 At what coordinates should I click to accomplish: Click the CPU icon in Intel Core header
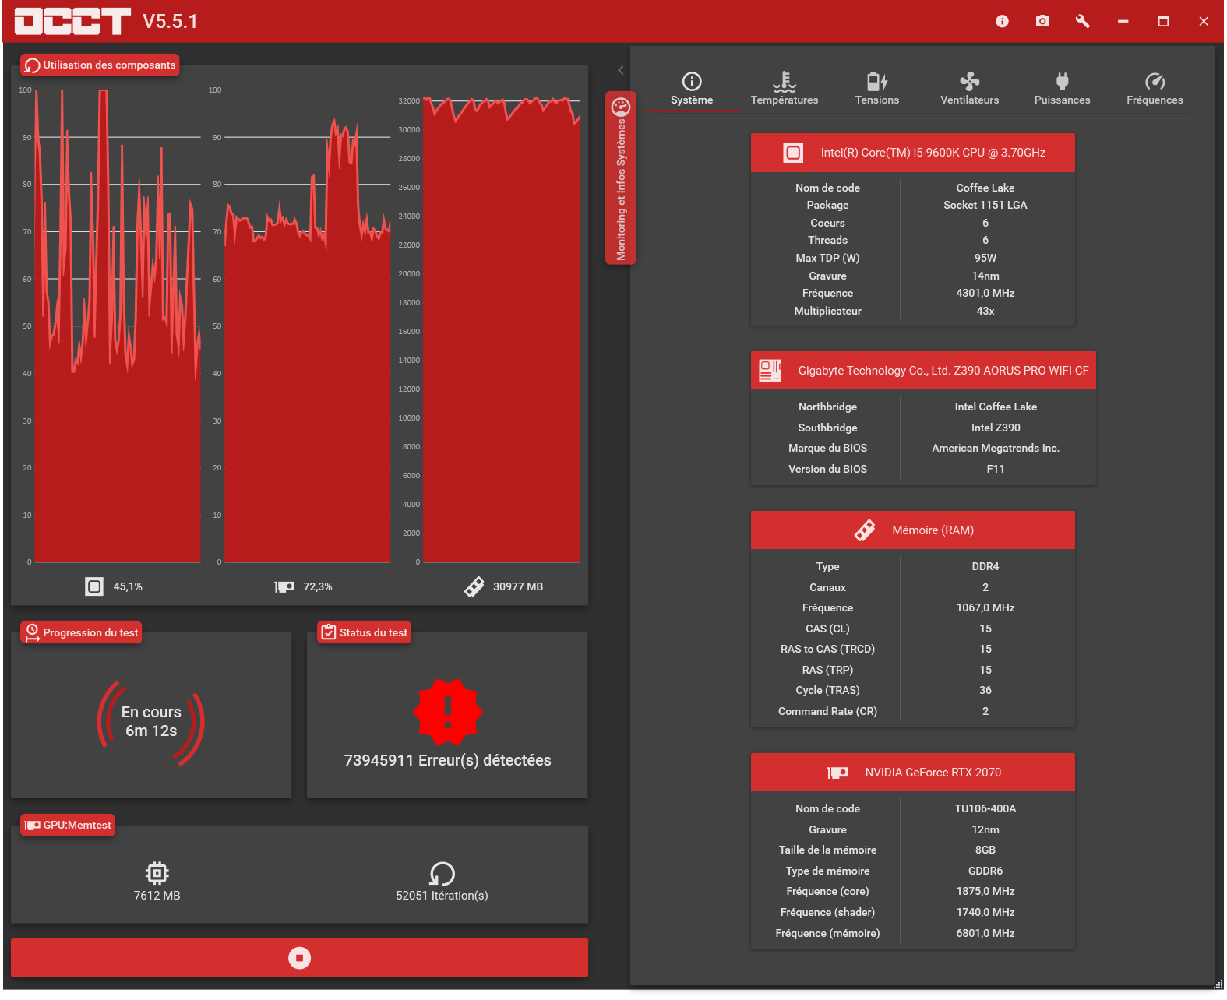coord(793,153)
